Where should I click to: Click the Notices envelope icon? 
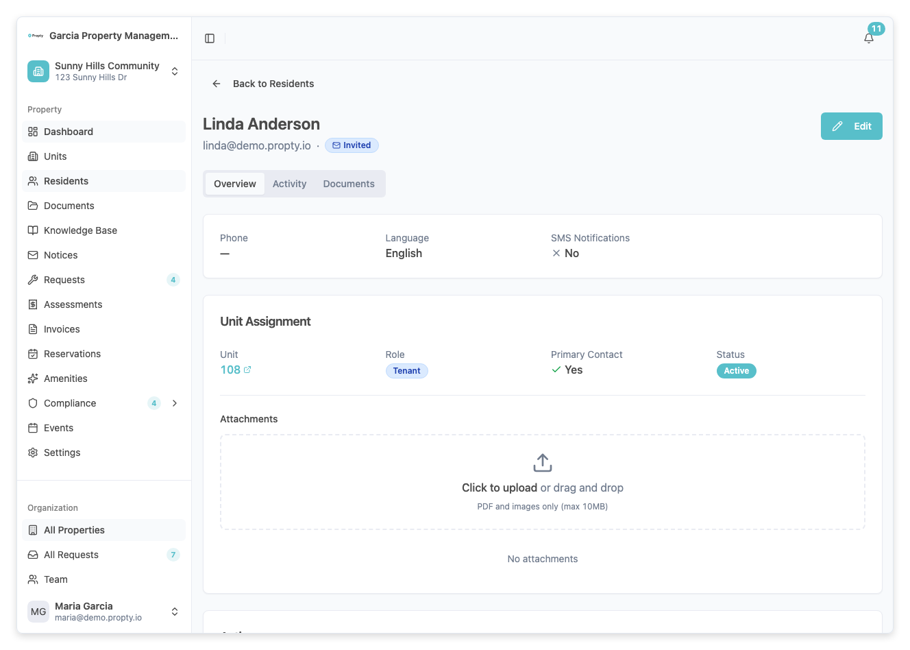click(33, 255)
